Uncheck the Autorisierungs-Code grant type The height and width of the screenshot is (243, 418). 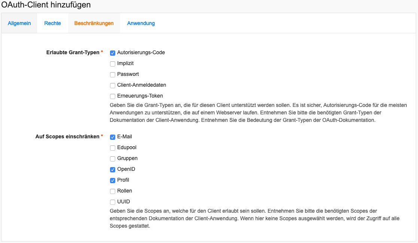tap(113, 53)
